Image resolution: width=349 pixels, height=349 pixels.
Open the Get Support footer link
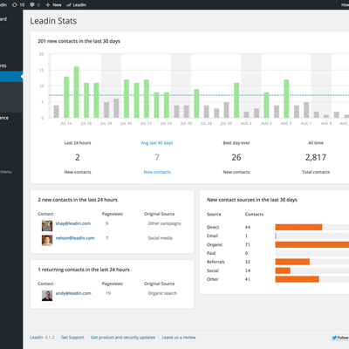[x=72, y=338]
